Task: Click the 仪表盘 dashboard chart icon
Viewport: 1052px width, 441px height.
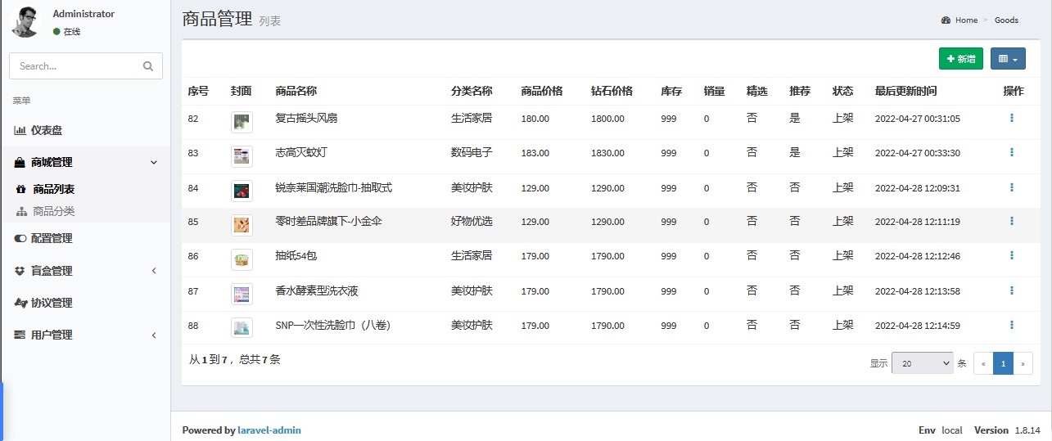Action: tap(20, 130)
